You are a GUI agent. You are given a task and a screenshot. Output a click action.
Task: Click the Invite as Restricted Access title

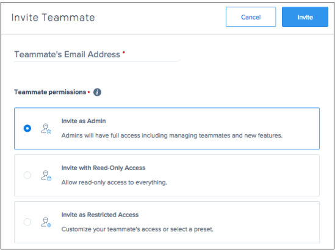pyautogui.click(x=100, y=215)
